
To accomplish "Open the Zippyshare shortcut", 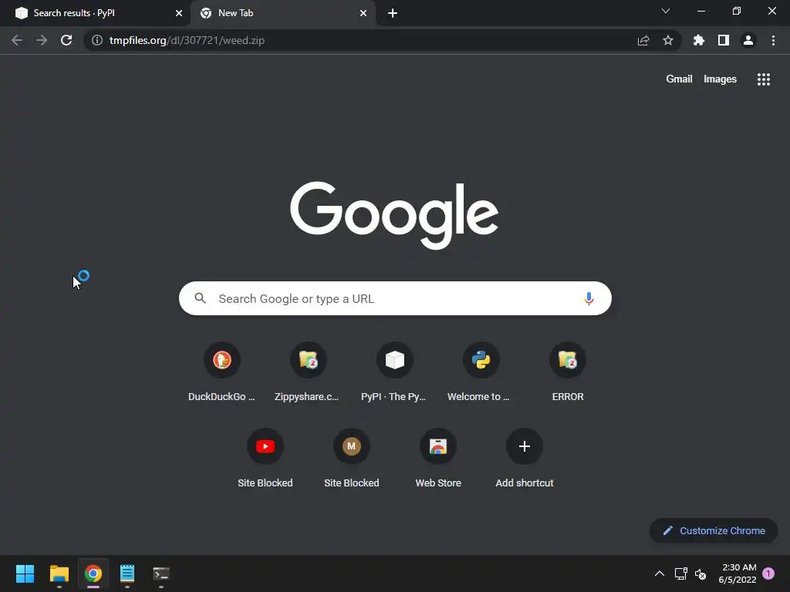I will (309, 372).
